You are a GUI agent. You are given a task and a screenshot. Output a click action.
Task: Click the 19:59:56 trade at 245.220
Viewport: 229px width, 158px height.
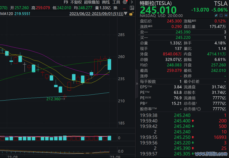(x=183, y=143)
